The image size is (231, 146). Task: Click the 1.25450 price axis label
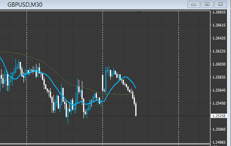point(219,103)
